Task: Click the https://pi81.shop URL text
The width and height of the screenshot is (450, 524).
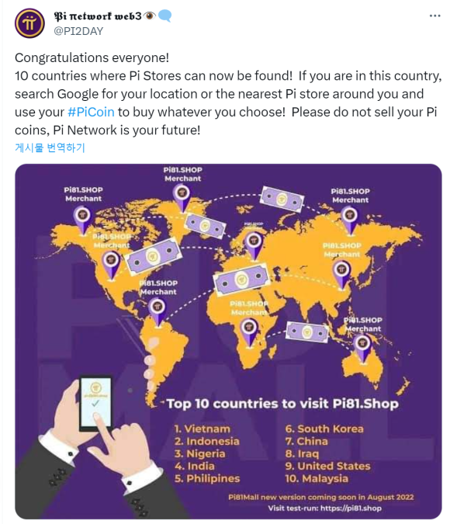Action: click(351, 508)
